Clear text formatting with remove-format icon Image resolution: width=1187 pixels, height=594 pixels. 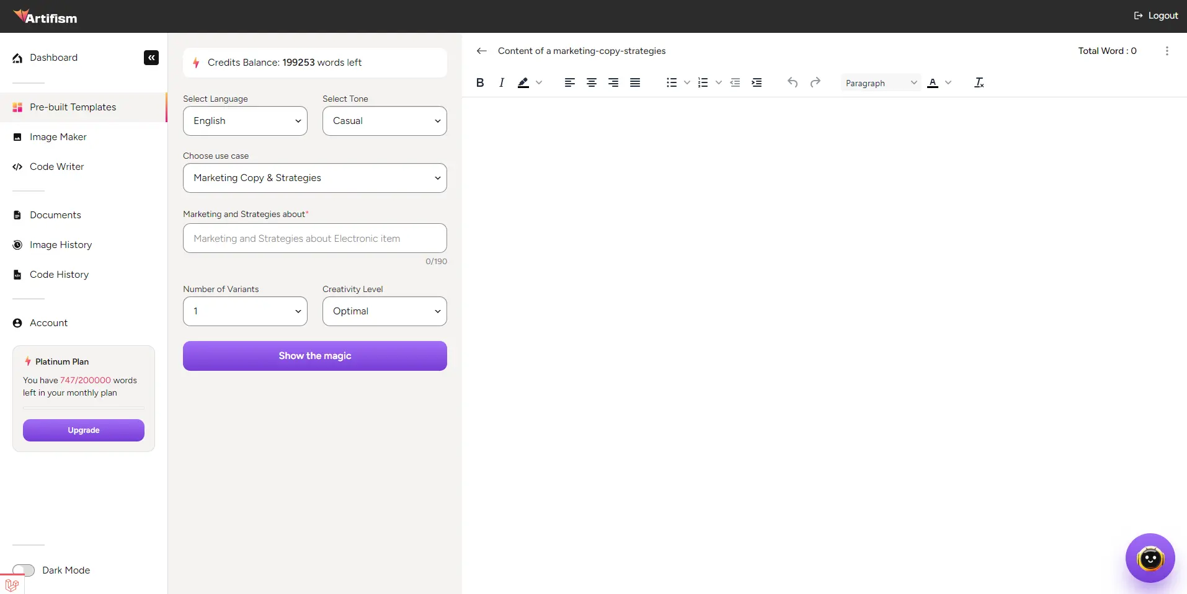pyautogui.click(x=979, y=82)
